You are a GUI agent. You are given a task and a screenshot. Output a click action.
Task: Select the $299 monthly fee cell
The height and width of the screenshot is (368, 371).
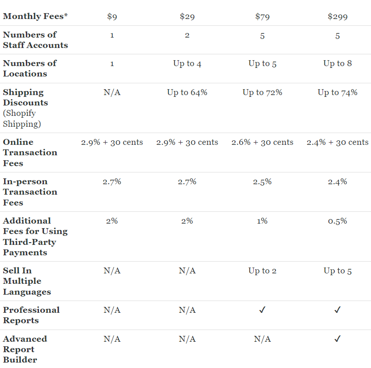coord(337,17)
